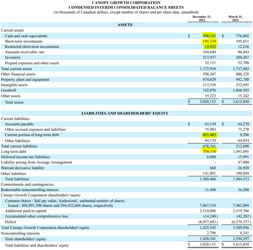Click March 2022 goodwill value 1,866,503

[241, 90]
